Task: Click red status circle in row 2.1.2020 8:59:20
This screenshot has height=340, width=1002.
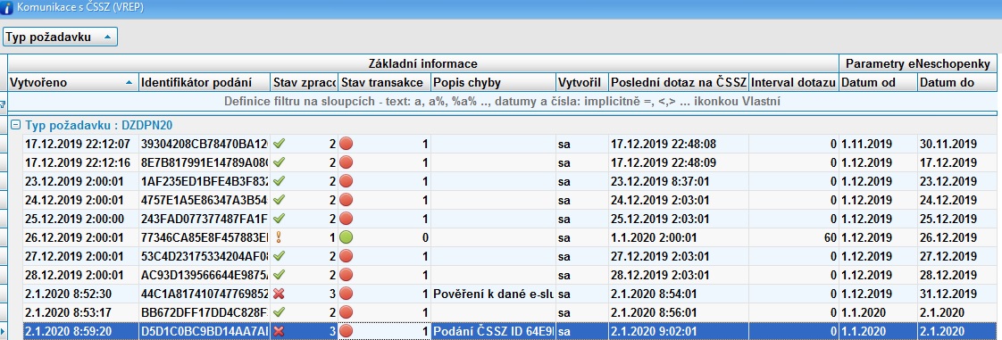Action: click(x=347, y=331)
